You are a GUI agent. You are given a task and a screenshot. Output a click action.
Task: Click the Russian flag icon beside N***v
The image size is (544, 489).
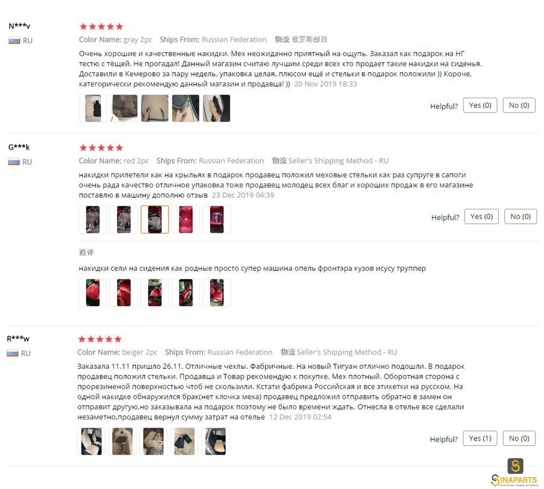(x=14, y=41)
